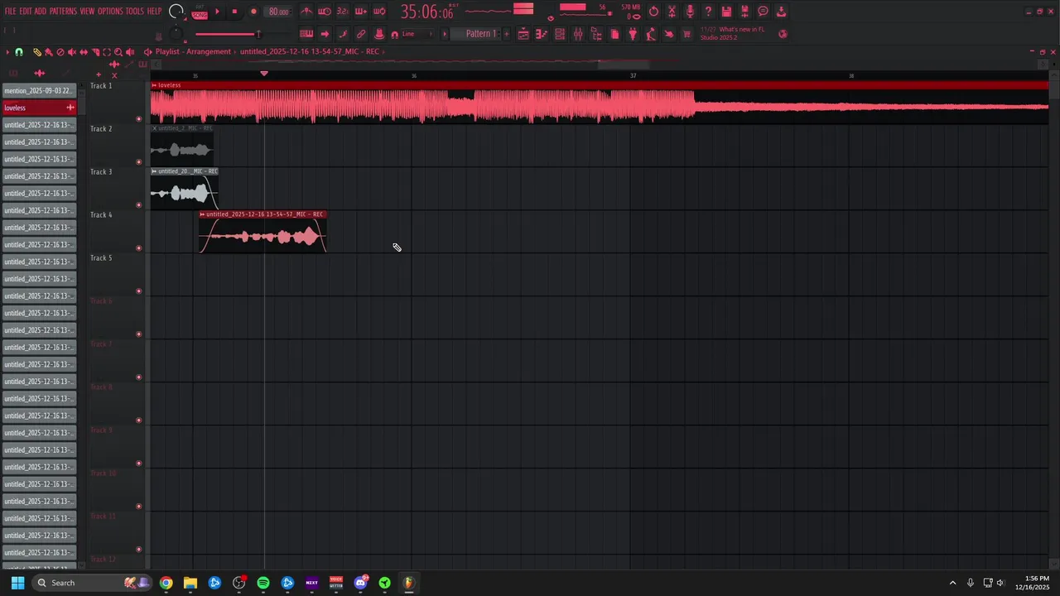Image resolution: width=1060 pixels, height=596 pixels.
Task: Save project with the floppy disk icon
Action: (x=726, y=12)
